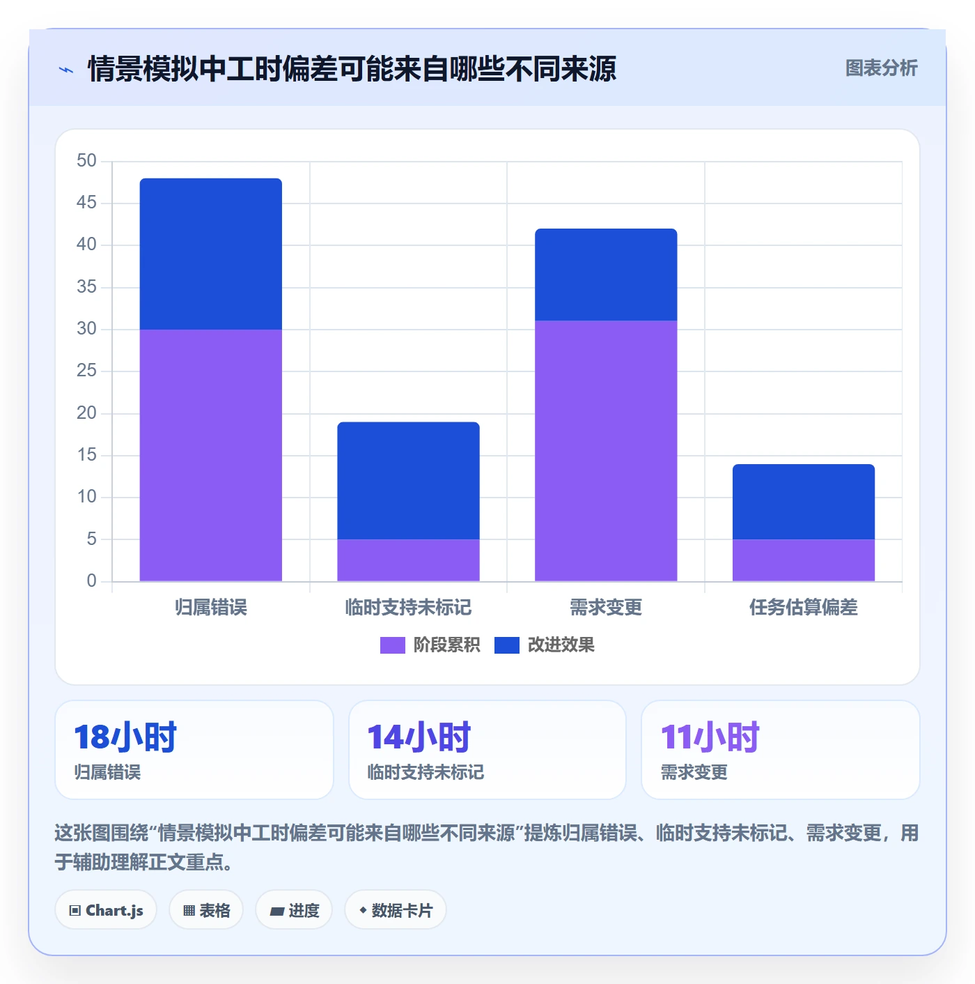Screen dimensions: 975x984
Task: Toggle the 改进效果 legend swatch
Action: coord(506,645)
